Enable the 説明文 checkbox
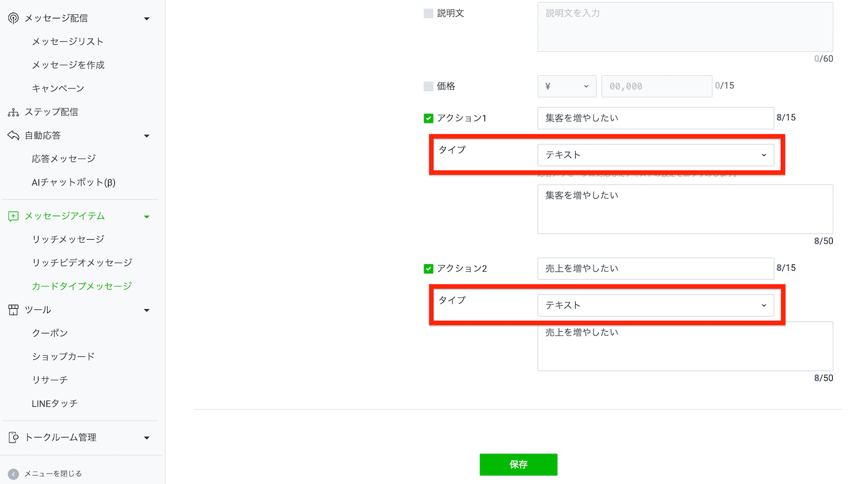The width and height of the screenshot is (862, 484). [x=428, y=13]
